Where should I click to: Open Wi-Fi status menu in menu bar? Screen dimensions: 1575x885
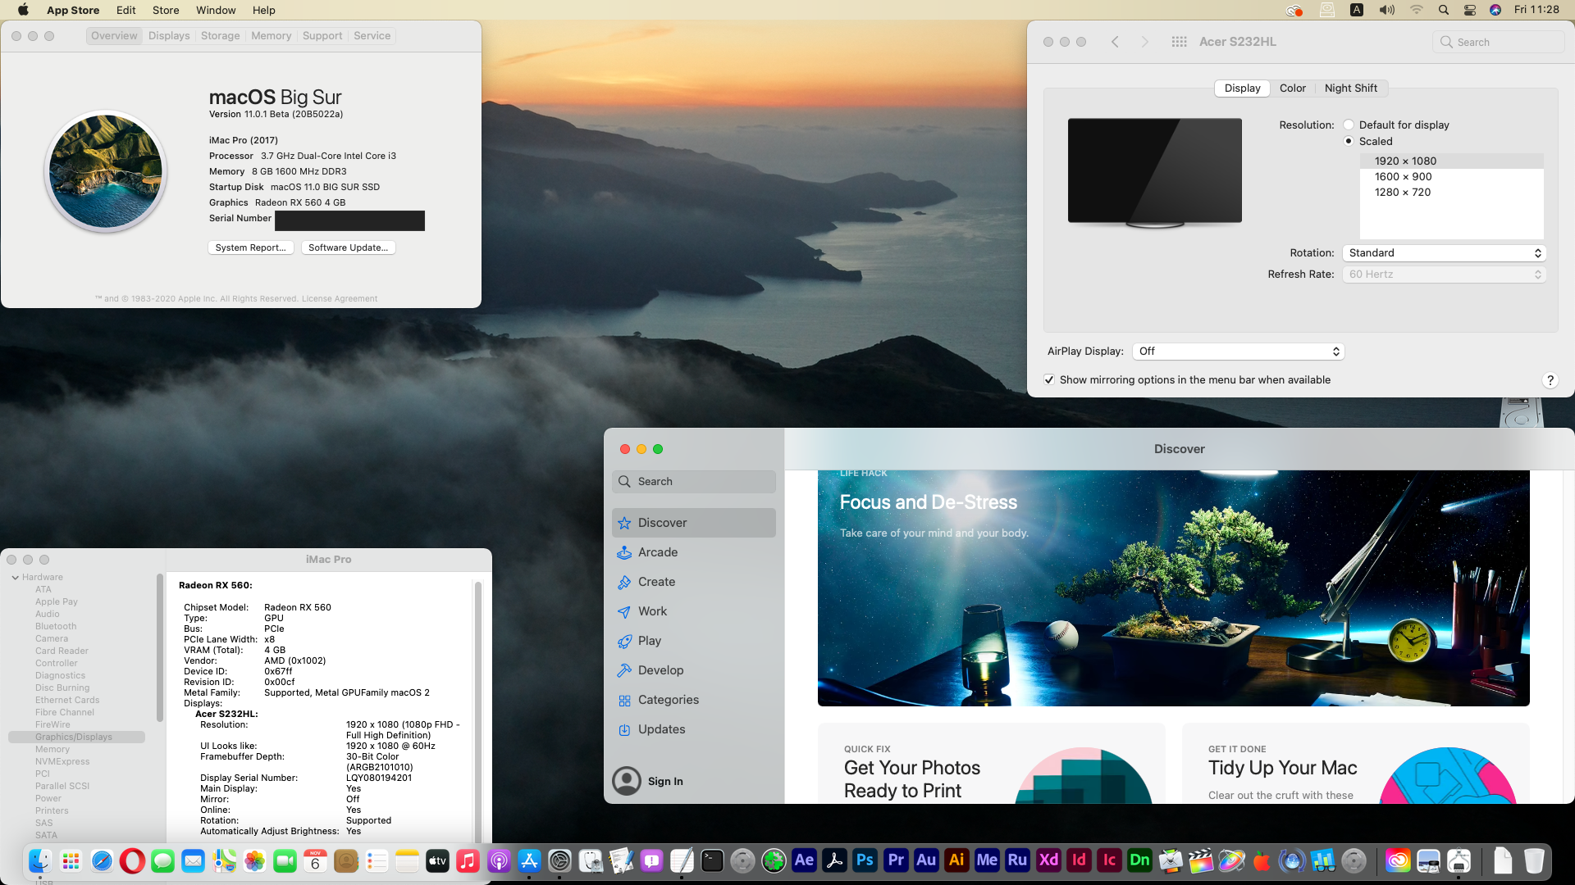coord(1416,10)
